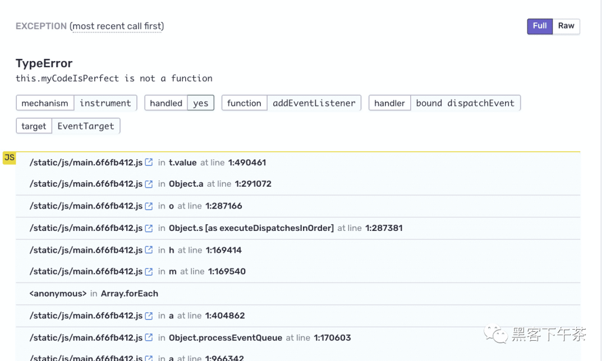
Task: Expand the 'h' frame at line 1:169414
Action: coord(298,250)
